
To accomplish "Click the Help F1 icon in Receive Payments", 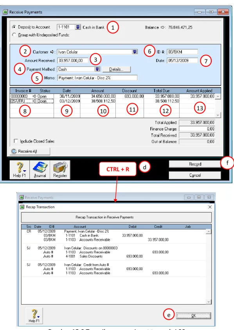I will click(x=20, y=170).
